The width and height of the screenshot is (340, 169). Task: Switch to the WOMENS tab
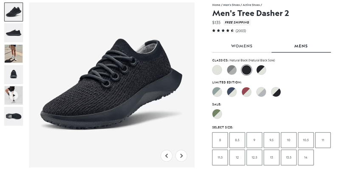242,46
